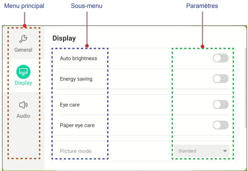This screenshot has width=248, height=171.
Task: Select the Auto brightness row label
Action: pyautogui.click(x=78, y=58)
